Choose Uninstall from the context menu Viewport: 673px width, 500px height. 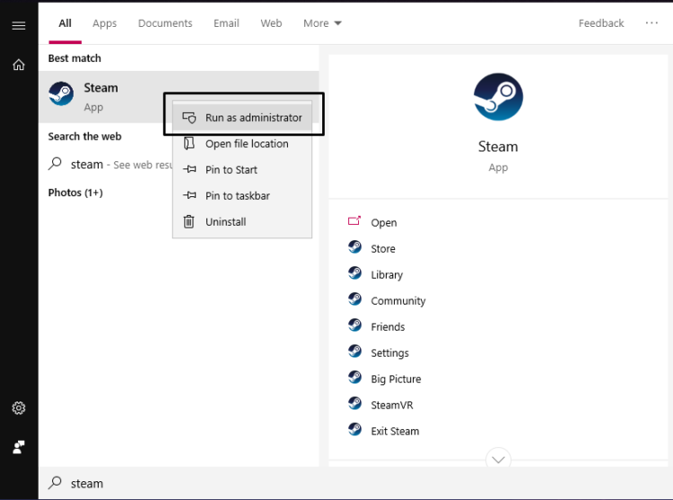tap(225, 221)
